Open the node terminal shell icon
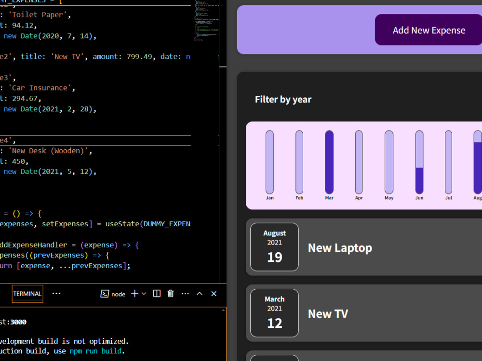The image size is (482, 361). (x=105, y=294)
